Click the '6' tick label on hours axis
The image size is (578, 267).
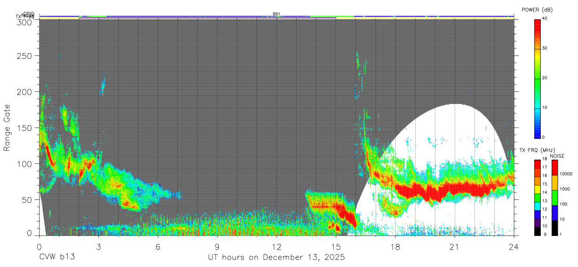point(158,246)
